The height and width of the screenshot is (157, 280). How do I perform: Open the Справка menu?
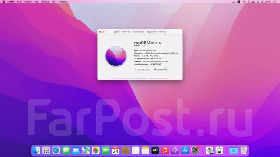tap(63, 2)
